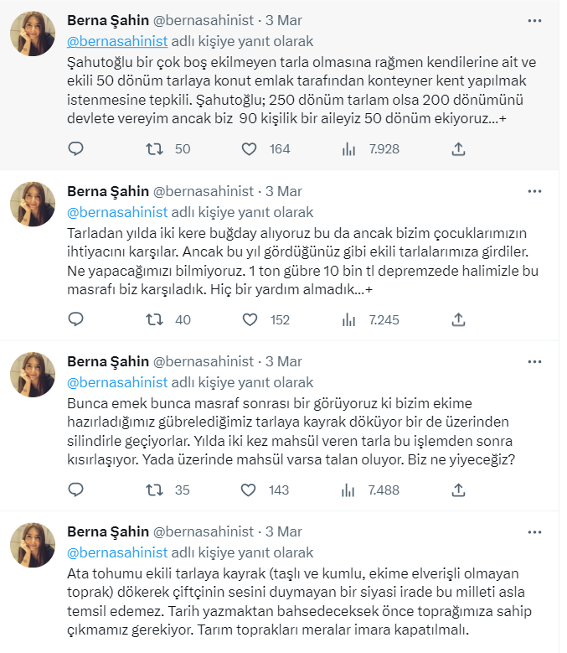Reply to the tweet about buğday harvest
Screen dimensions: 567x653
point(75,319)
